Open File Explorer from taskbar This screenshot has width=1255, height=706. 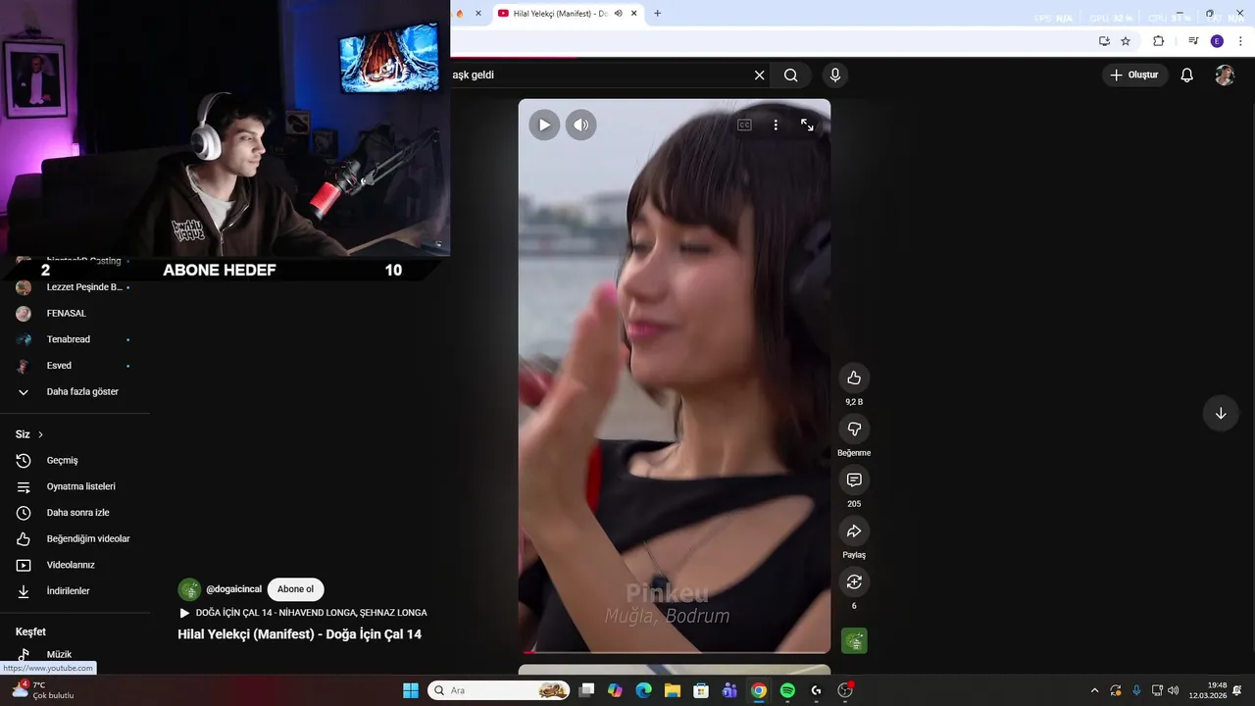pos(673,690)
